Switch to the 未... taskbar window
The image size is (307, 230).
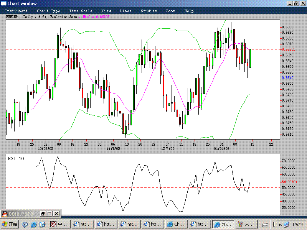click(x=246, y=224)
